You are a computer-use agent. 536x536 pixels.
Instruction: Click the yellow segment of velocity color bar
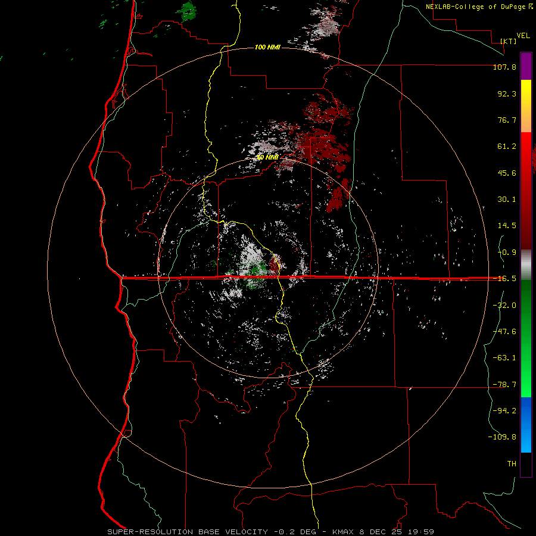(526, 93)
